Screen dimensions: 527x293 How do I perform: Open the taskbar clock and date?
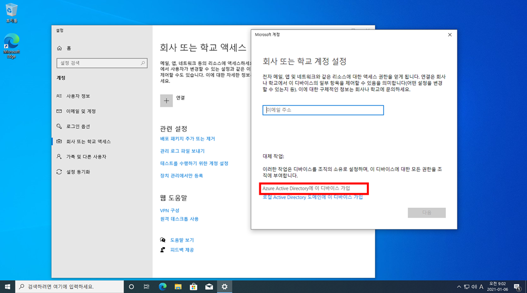coord(498,287)
